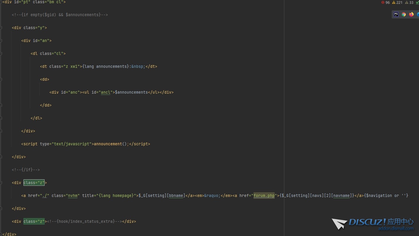Click the hook/index_status_extra comment
The height and width of the screenshot is (236, 419).
coord(85,221)
